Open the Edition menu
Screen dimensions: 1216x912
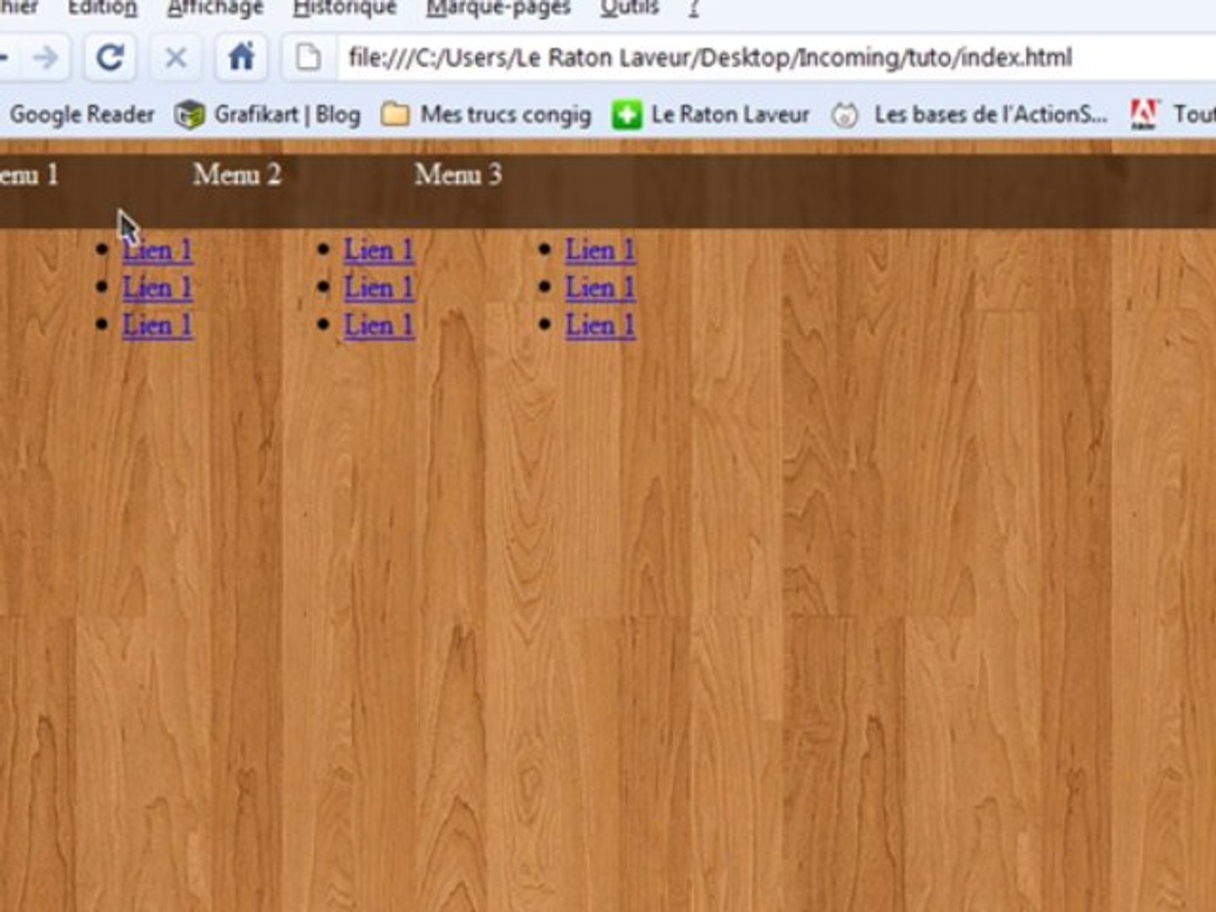coord(102,8)
